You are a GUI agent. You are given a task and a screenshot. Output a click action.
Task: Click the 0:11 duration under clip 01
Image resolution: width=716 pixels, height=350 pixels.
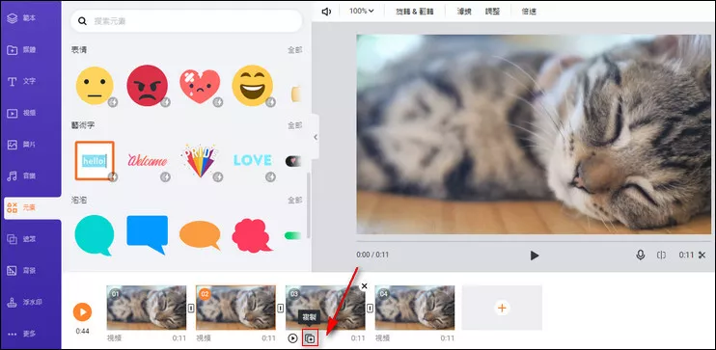coord(179,338)
